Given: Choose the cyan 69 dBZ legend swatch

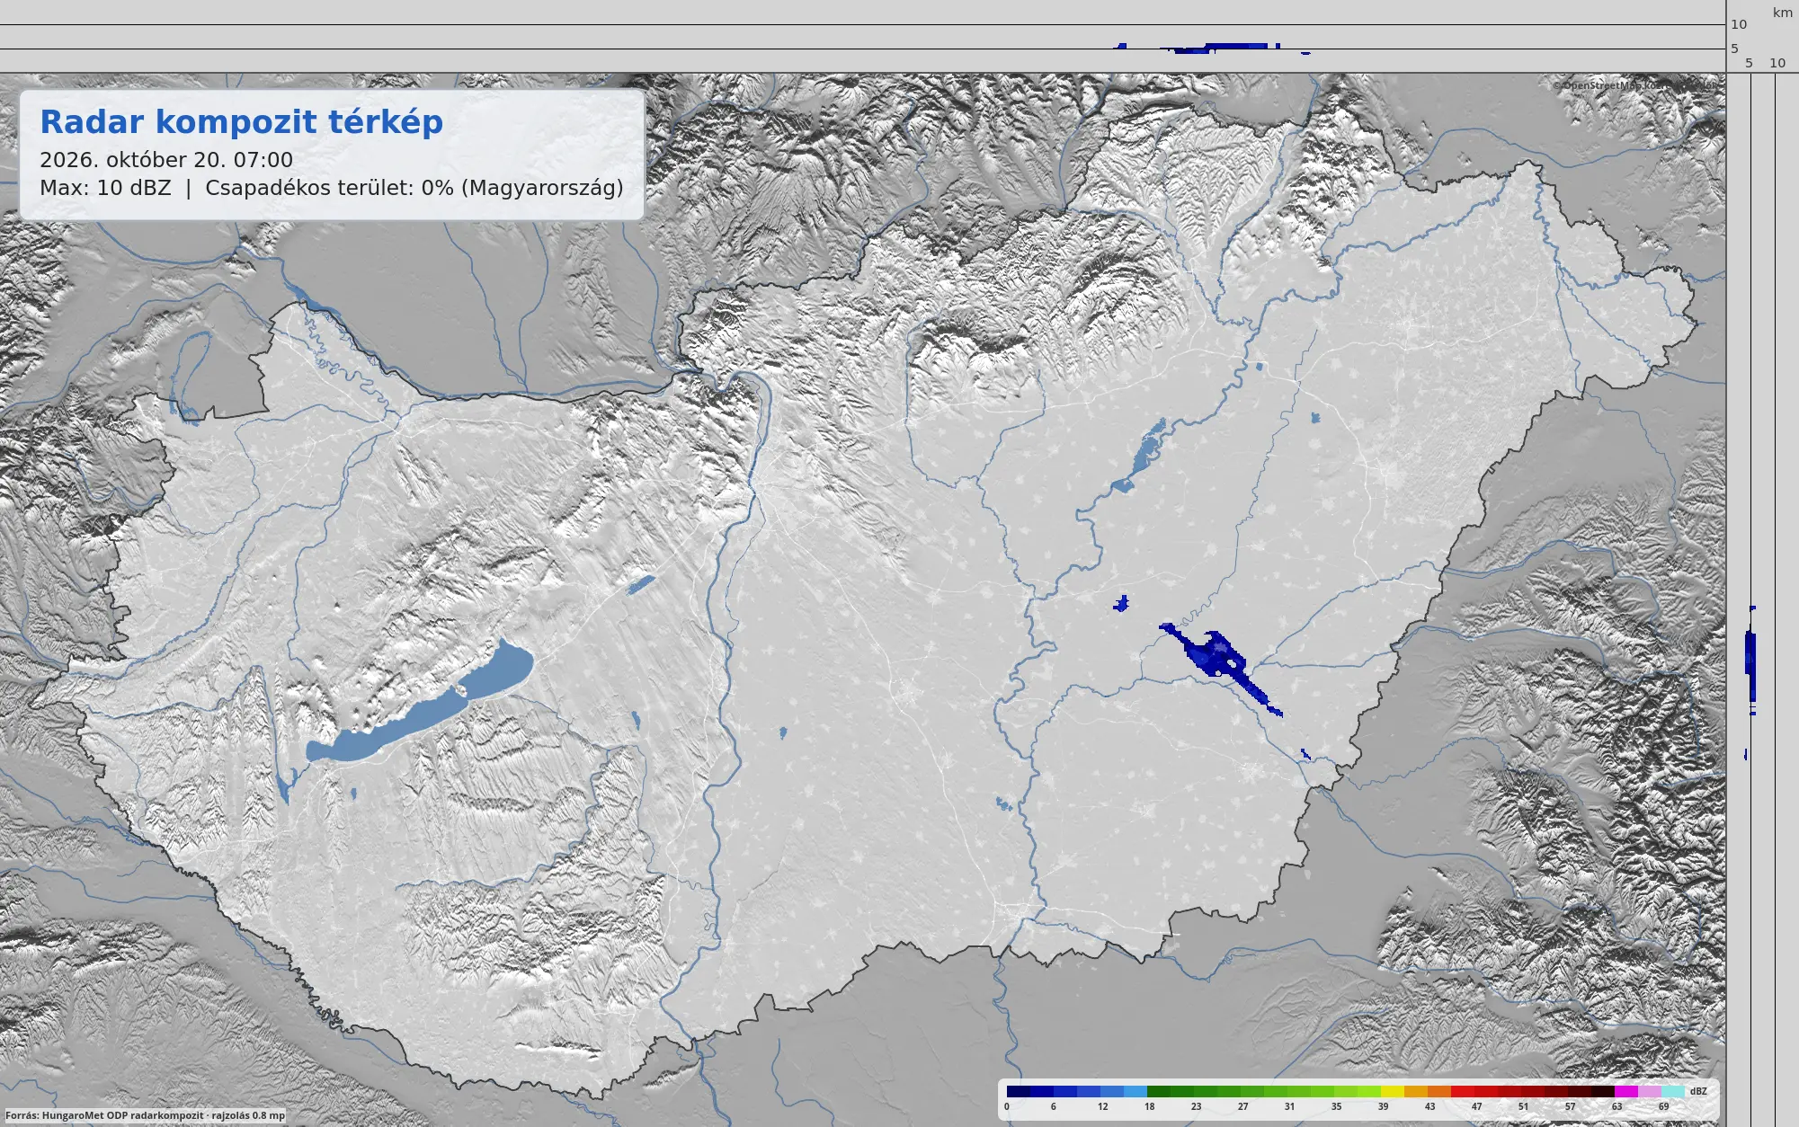Looking at the screenshot, I should pyautogui.click(x=1673, y=1091).
